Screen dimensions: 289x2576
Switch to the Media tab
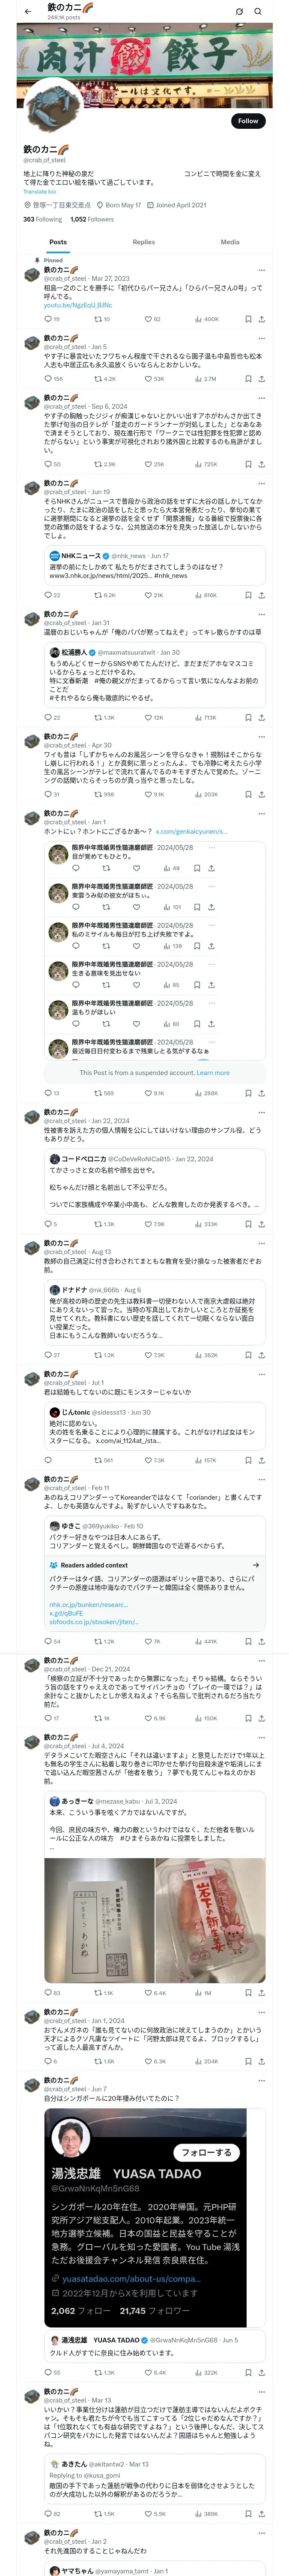(230, 242)
